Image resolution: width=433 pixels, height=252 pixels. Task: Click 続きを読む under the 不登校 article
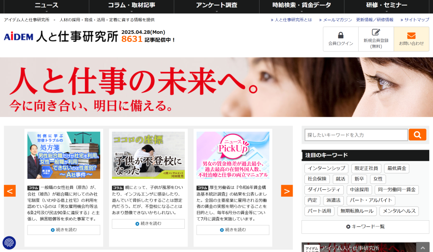point(148,224)
